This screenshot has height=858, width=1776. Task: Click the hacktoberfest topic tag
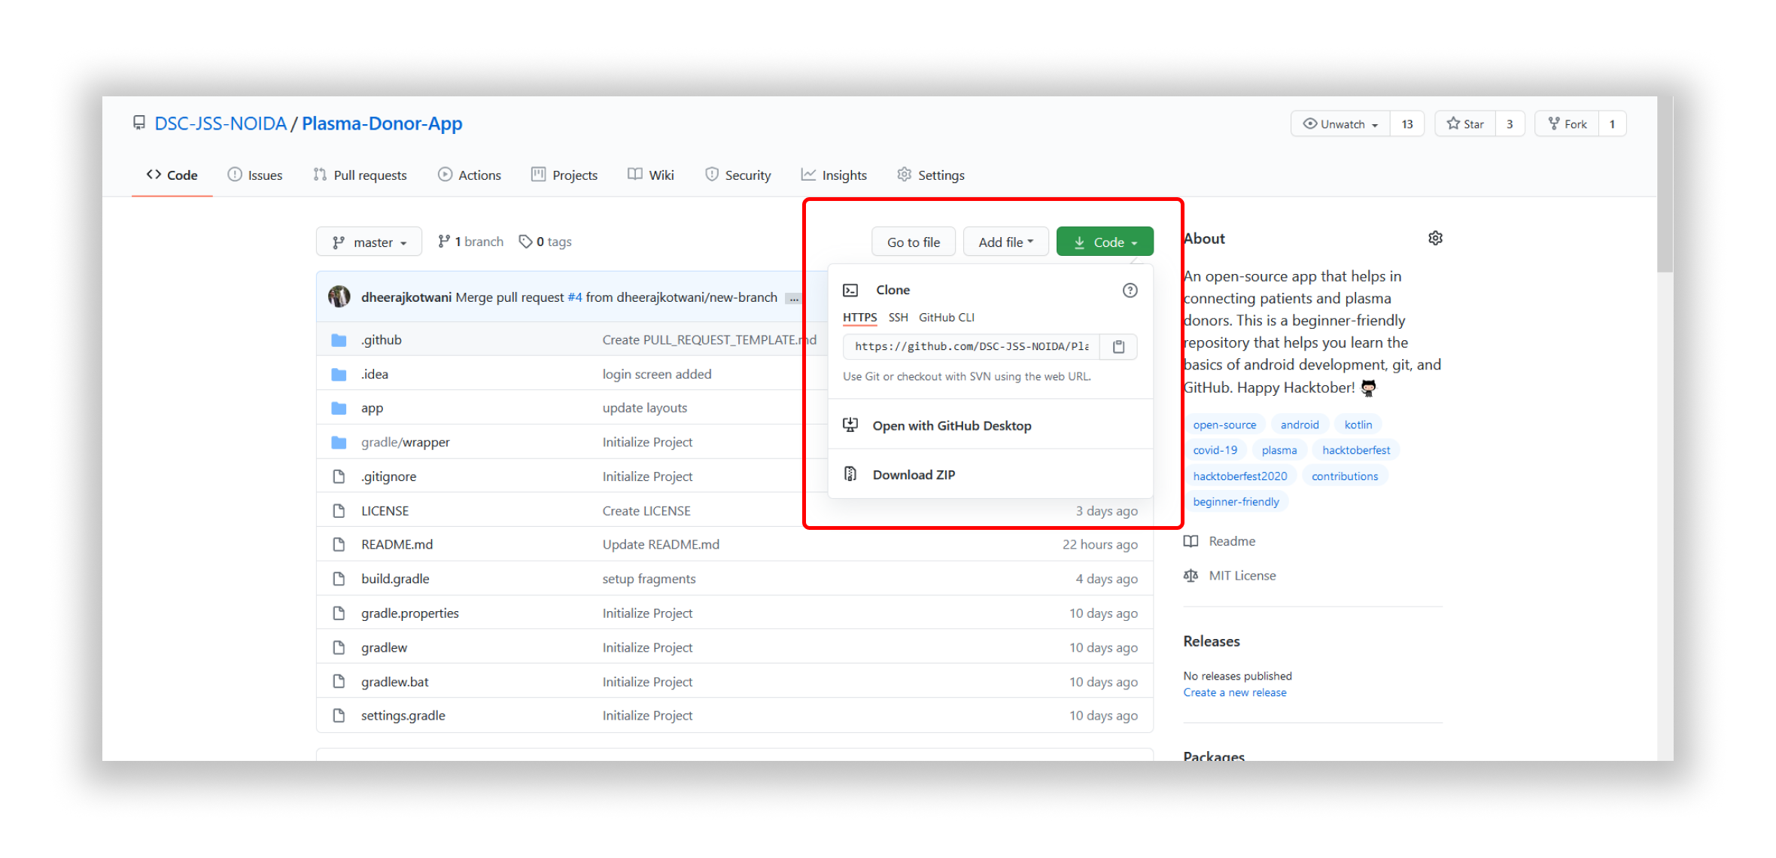[x=1355, y=450]
